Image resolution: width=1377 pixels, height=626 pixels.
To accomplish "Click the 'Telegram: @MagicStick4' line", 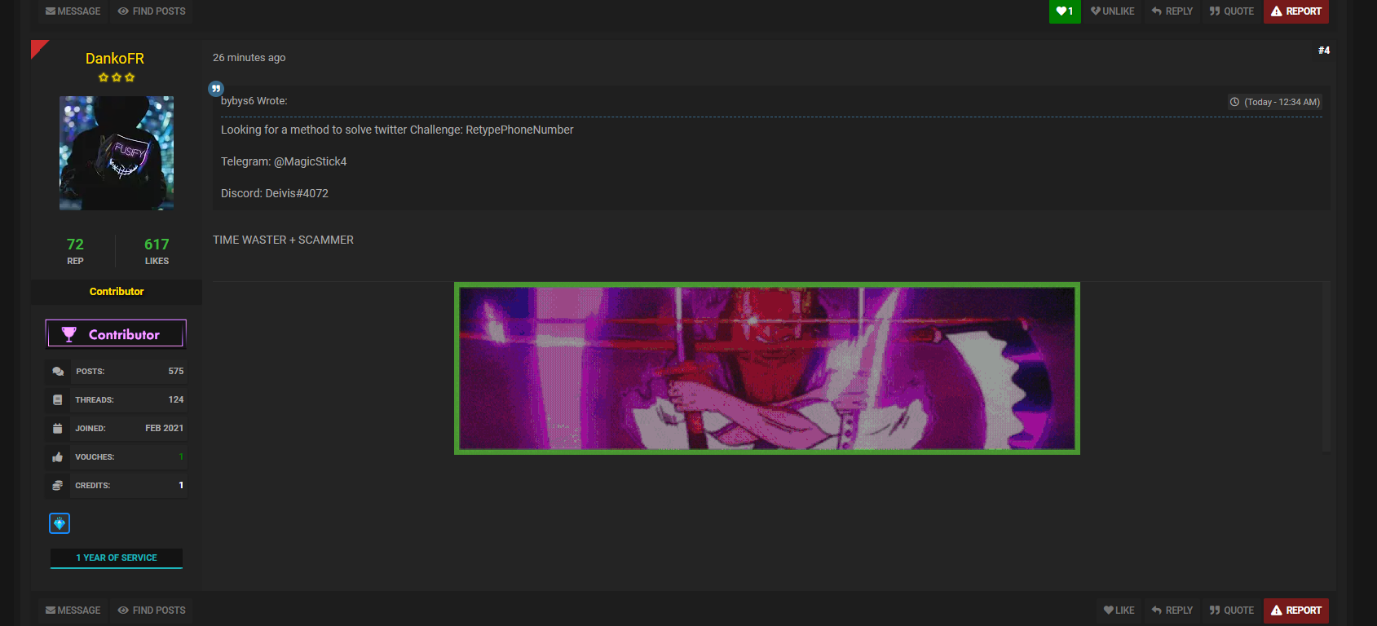I will [x=284, y=161].
